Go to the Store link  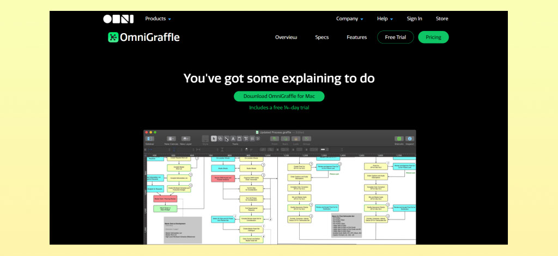pos(442,19)
